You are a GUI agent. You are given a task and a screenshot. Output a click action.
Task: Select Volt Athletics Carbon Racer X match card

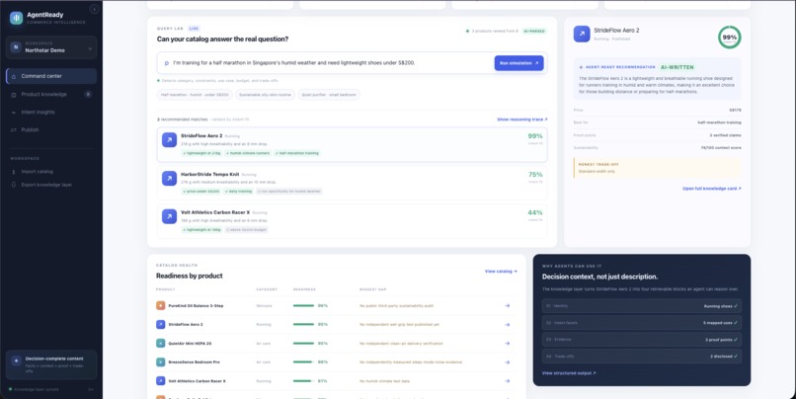click(352, 221)
